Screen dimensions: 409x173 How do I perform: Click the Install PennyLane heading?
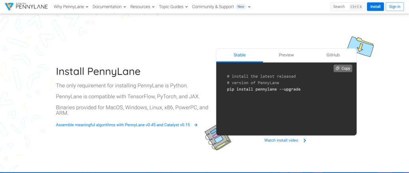point(98,72)
